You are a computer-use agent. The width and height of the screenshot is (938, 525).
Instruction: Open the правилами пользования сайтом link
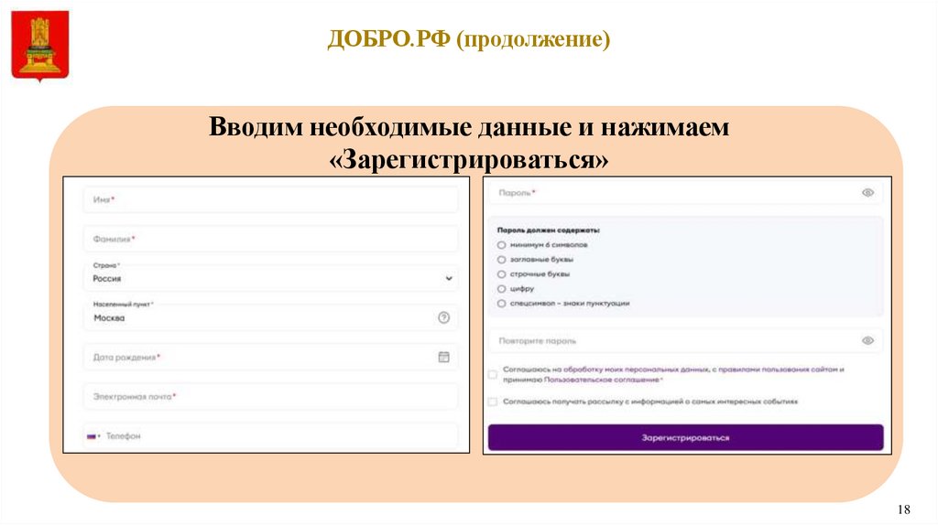tap(777, 370)
